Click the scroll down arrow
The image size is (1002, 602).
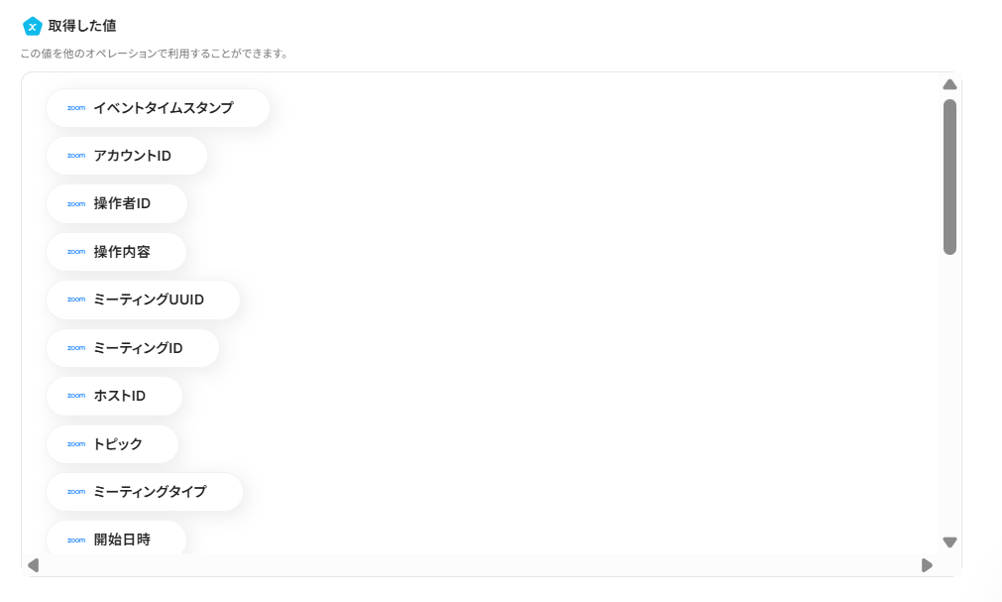point(949,542)
